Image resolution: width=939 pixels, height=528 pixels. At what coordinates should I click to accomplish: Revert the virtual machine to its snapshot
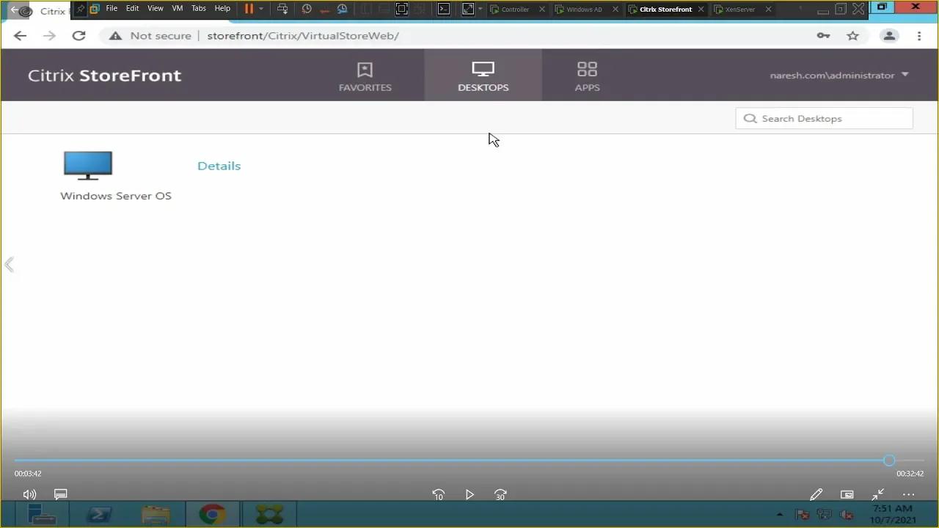[x=324, y=8]
